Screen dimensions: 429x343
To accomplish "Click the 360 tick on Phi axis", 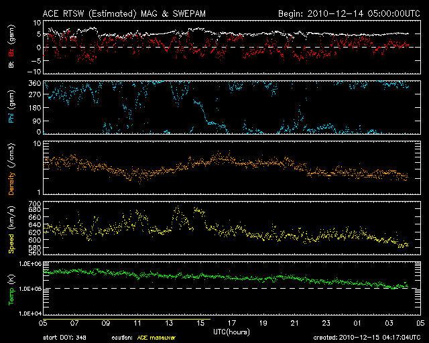I will coord(36,84).
